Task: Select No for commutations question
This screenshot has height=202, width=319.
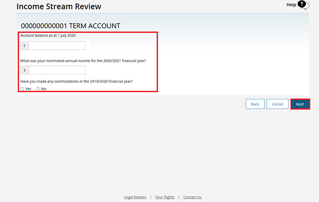Action: point(38,89)
